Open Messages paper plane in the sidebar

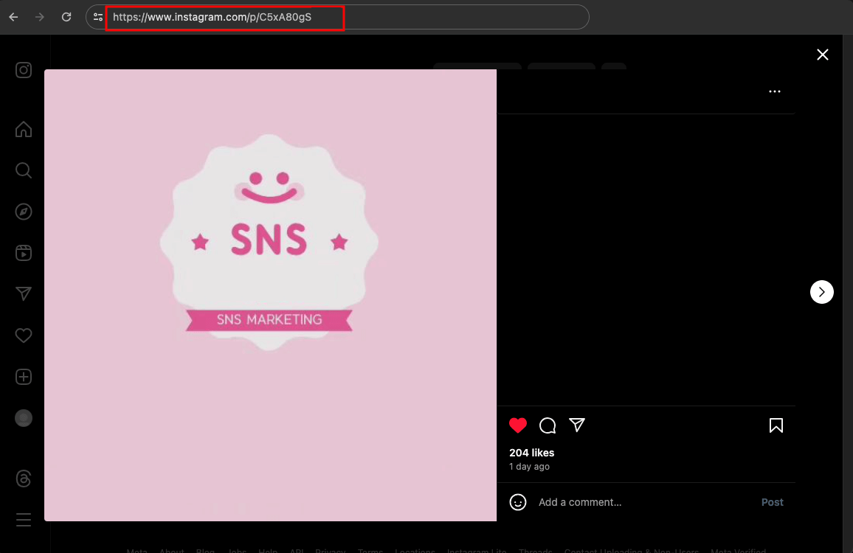pos(24,294)
